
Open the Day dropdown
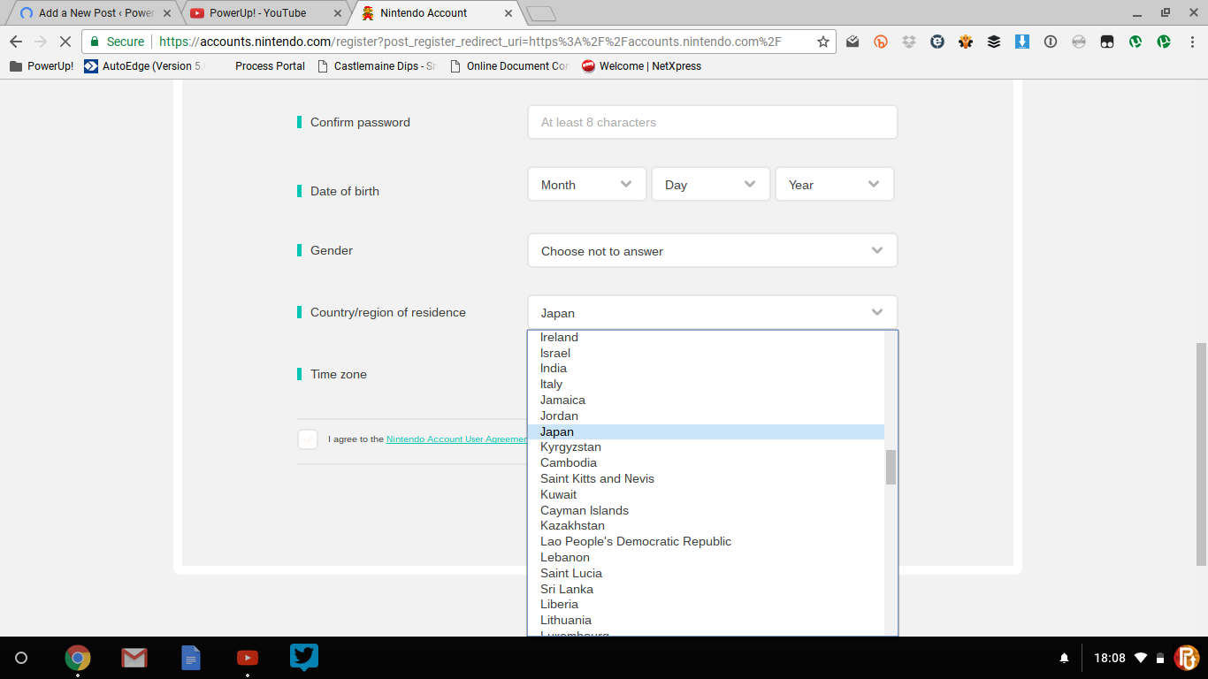[x=710, y=185]
